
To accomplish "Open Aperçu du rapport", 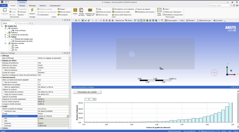I will point(143,9).
